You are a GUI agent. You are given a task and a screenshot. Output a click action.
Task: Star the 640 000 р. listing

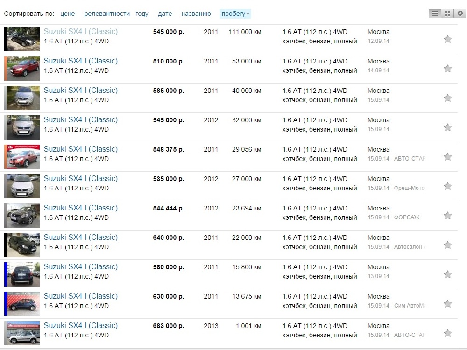pyautogui.click(x=448, y=245)
